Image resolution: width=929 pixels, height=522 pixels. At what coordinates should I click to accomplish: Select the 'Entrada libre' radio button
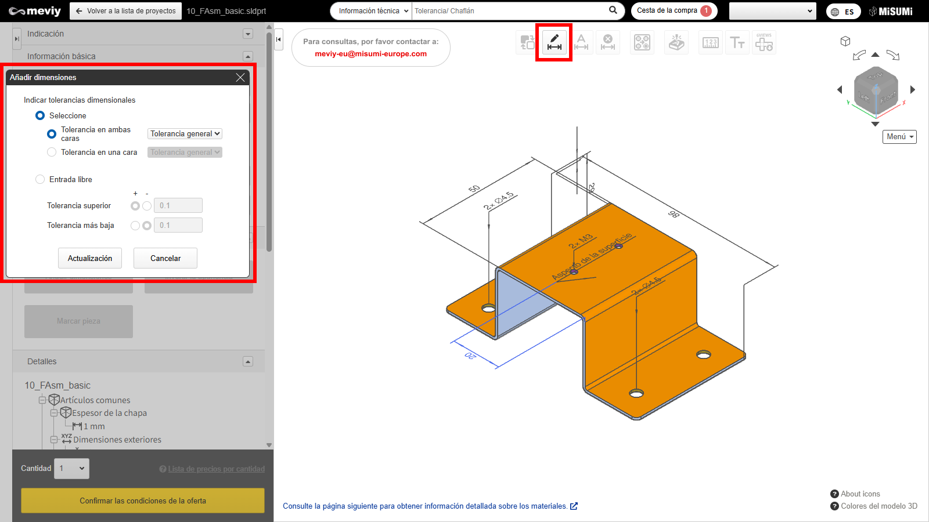coord(40,179)
